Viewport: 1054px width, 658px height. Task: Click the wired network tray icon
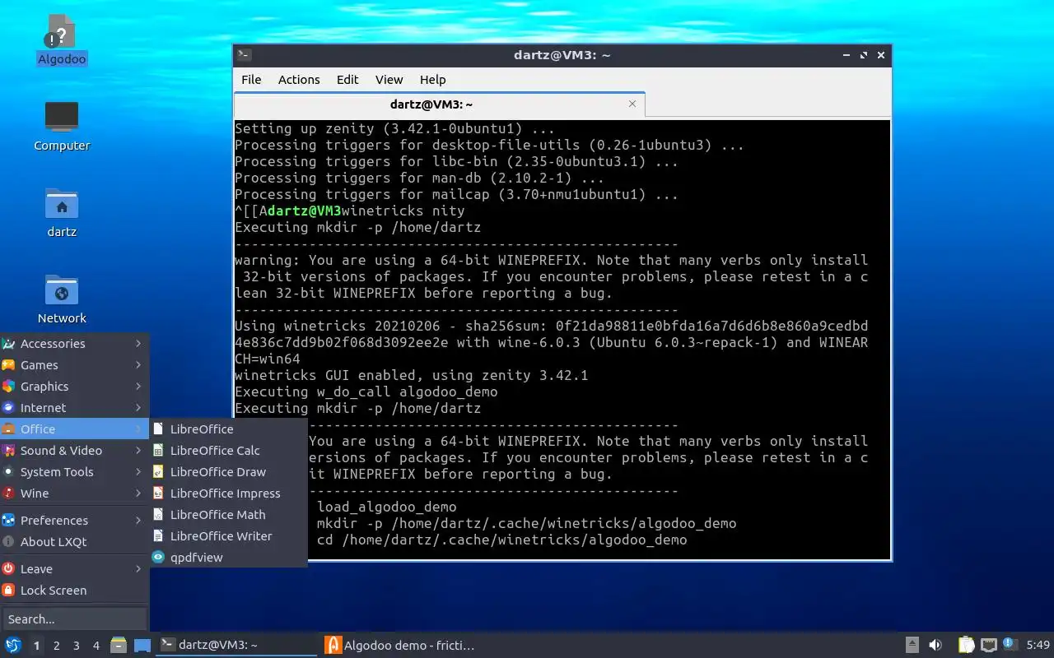pyautogui.click(x=988, y=645)
